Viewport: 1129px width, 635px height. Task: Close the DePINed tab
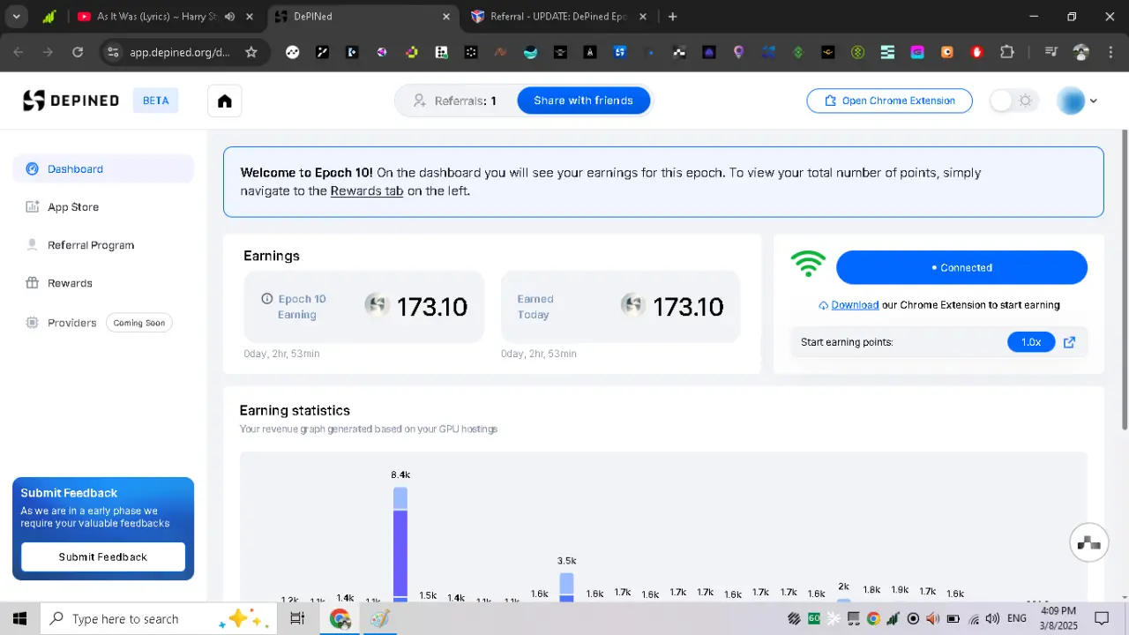(x=445, y=17)
